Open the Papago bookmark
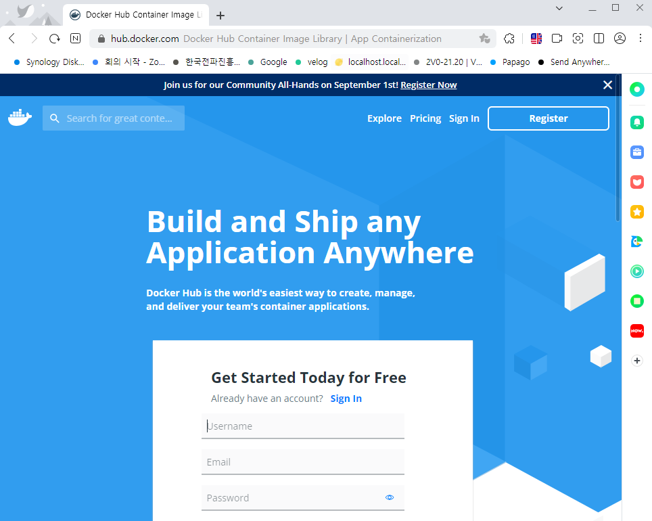 tap(510, 62)
